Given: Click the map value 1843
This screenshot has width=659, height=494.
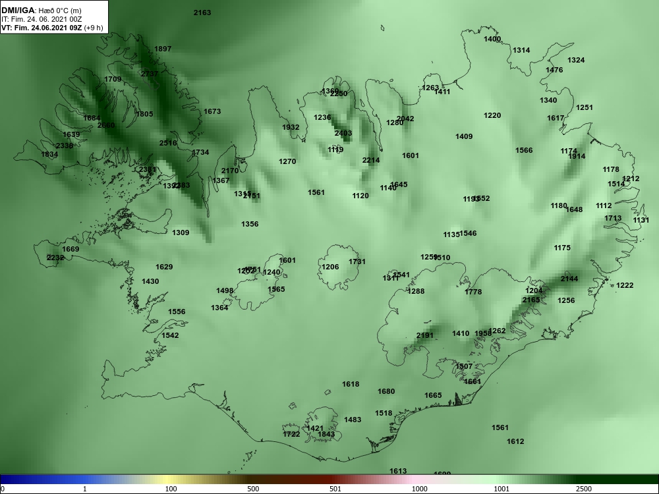Looking at the screenshot, I should coord(327,434).
